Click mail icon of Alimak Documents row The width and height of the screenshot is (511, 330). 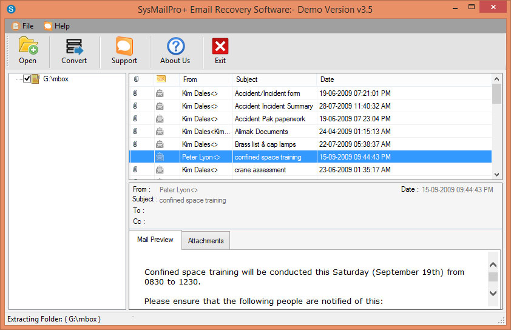tap(160, 131)
